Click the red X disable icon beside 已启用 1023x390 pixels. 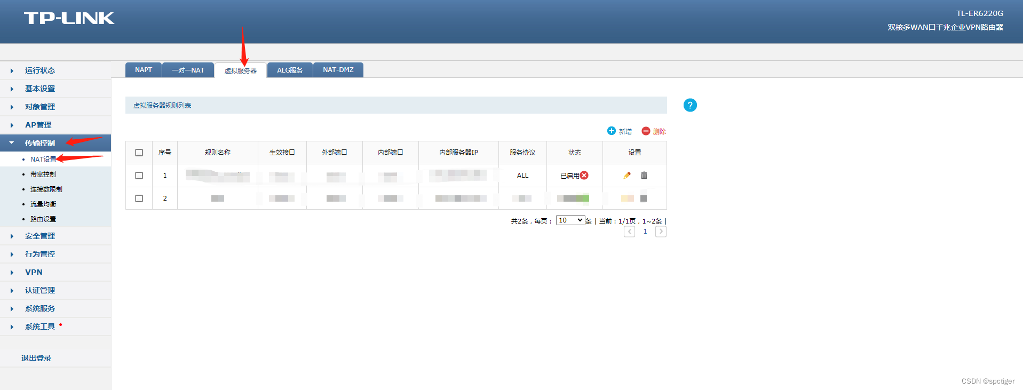(x=584, y=175)
